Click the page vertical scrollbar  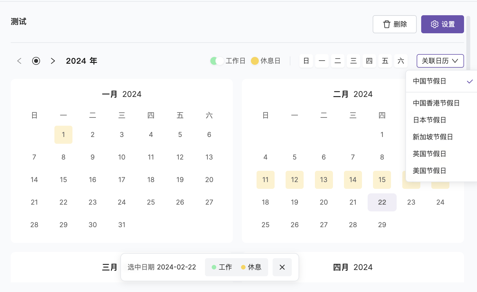tap(468, 42)
